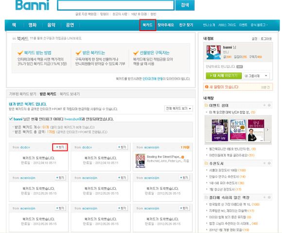Image resolution: width=282 pixels, height=233 pixels.
Task: Click the green 내 서재 바로가기 button
Action: click(x=224, y=76)
